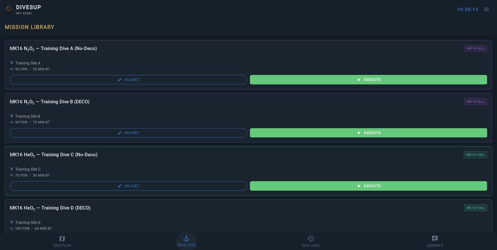Click the notes icon above Debriefs
Viewport: 497px width, 250px height.
point(435,239)
